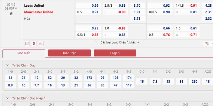The height and width of the screenshot is (106, 213).
Task: Click the Manchester United team name
Action: pyautogui.click(x=39, y=12)
